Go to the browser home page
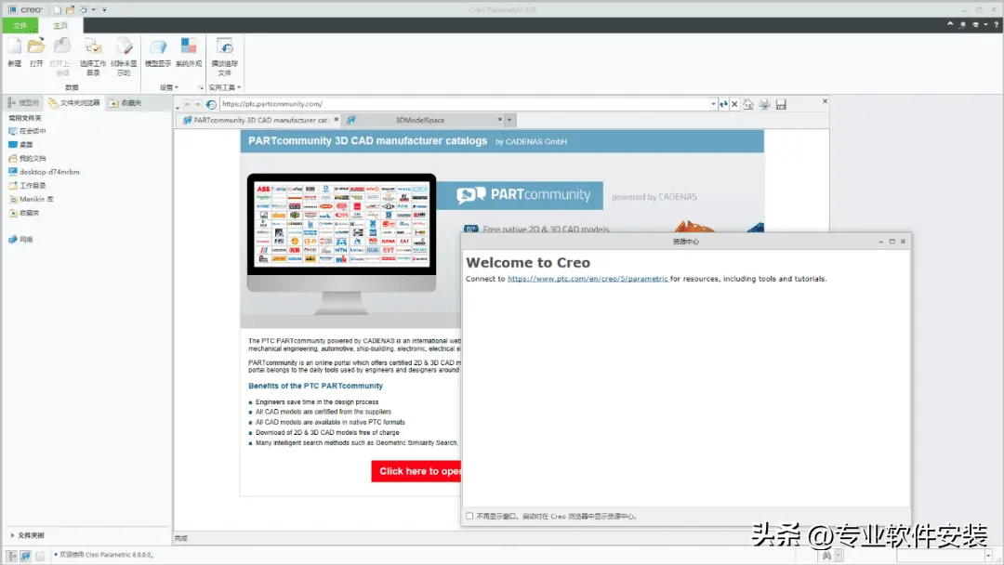1004x565 pixels. [747, 104]
